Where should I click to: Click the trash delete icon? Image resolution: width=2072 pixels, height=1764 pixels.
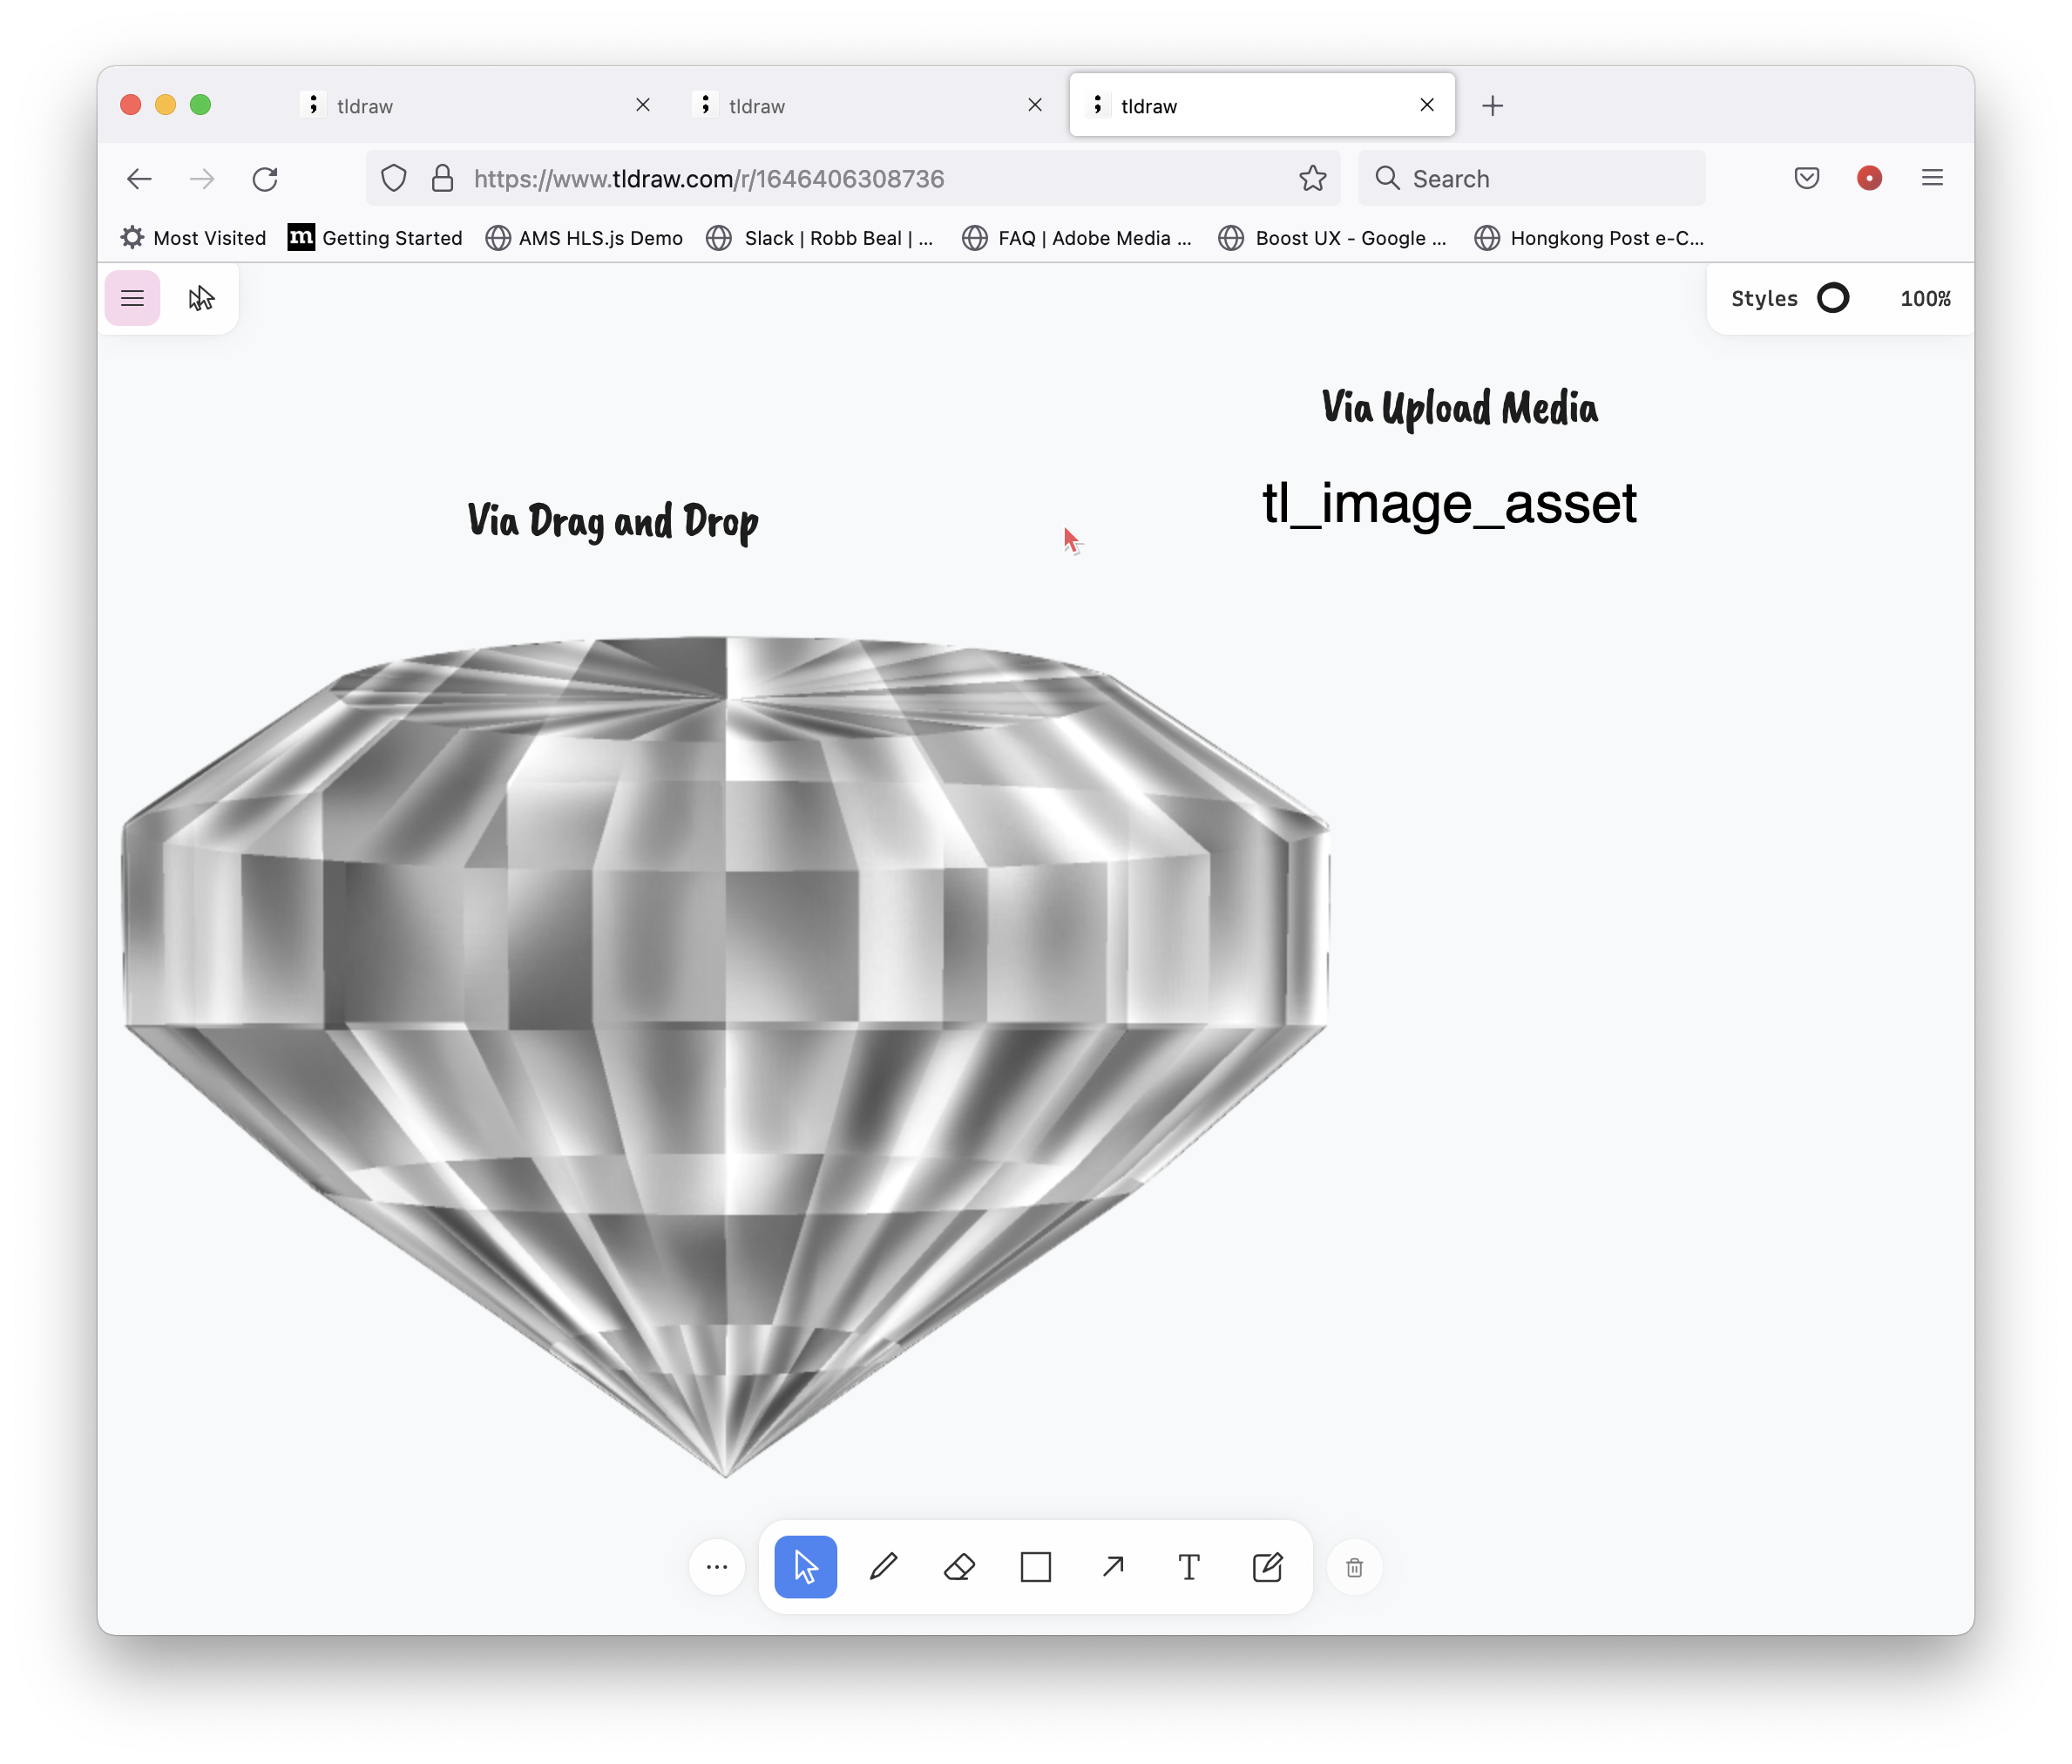(x=1354, y=1568)
